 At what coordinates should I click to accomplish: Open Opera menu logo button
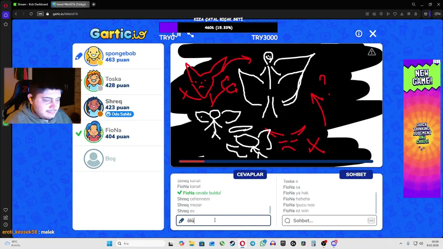click(6, 6)
